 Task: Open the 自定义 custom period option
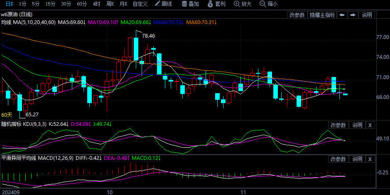(x=140, y=4)
